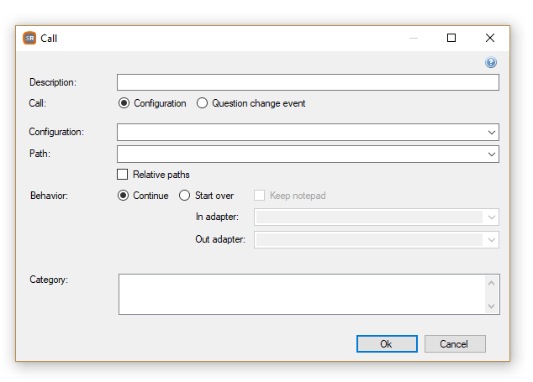Viewport: 533px width, 382px height.
Task: Click Category scrollbar down arrow
Action: click(492, 306)
